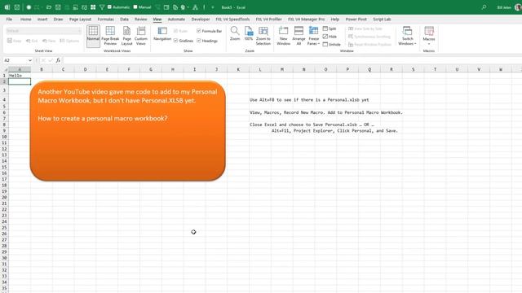Viewport: 522px width, 293px height.
Task: Switch to the Formulas tab
Action: pyautogui.click(x=105, y=20)
